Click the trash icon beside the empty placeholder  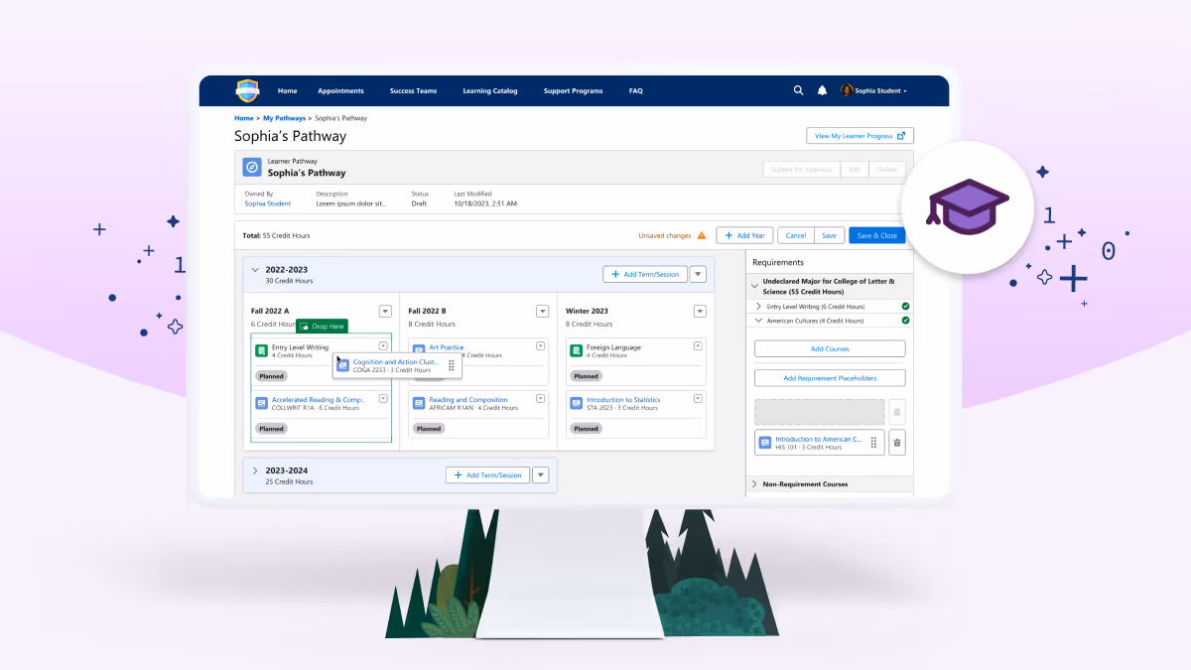coord(896,412)
